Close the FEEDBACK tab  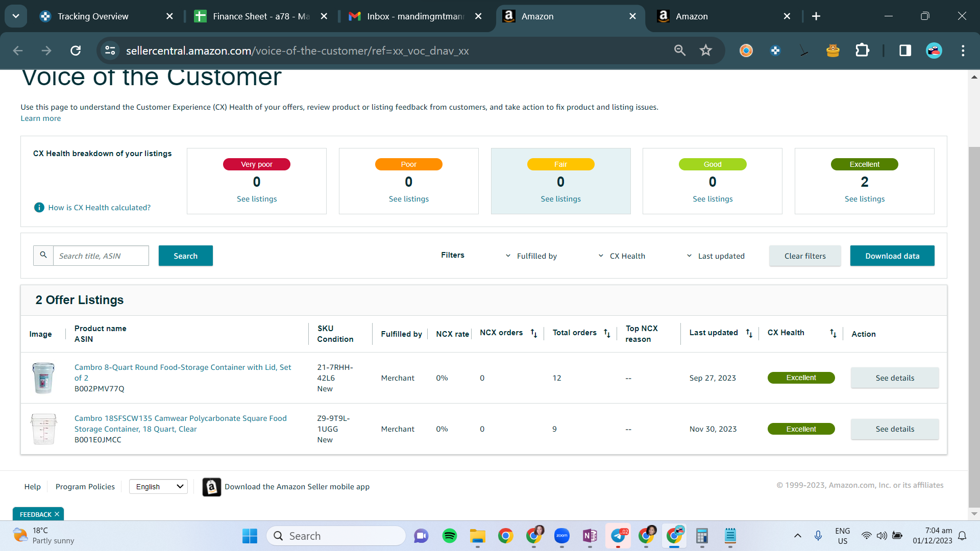(57, 514)
